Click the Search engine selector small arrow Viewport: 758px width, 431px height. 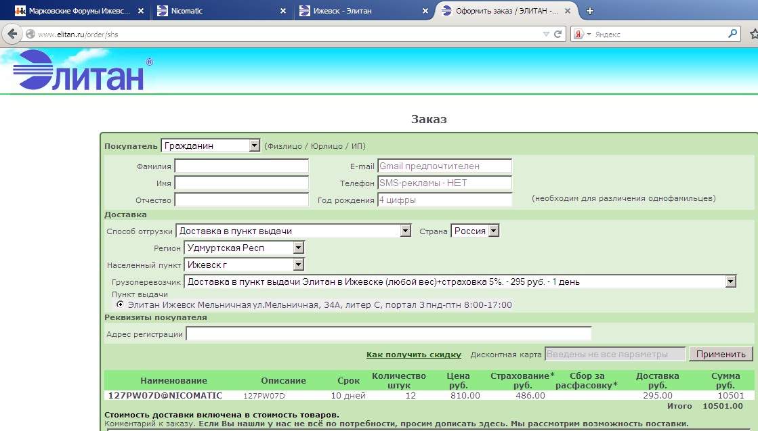(x=589, y=35)
